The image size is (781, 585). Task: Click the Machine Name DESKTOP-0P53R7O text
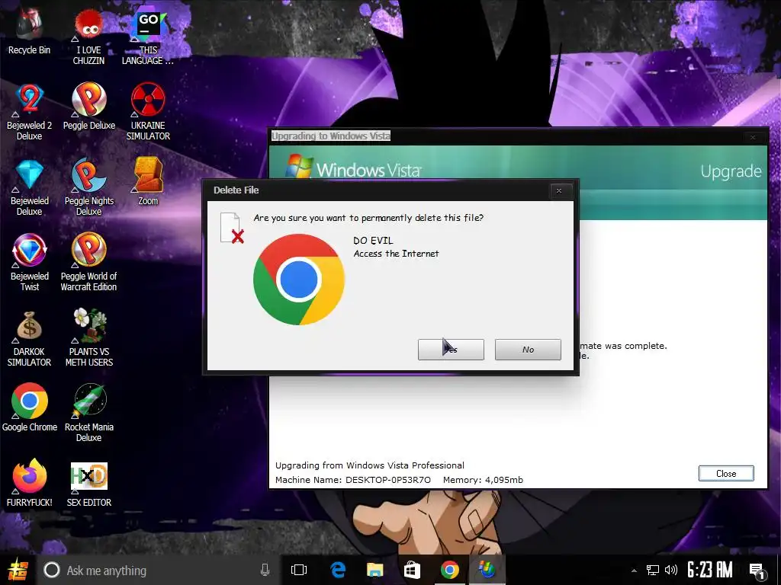[x=352, y=480]
